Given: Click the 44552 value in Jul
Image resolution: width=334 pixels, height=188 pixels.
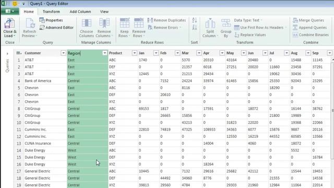Looking at the screenshot, I should (x=275, y=136).
